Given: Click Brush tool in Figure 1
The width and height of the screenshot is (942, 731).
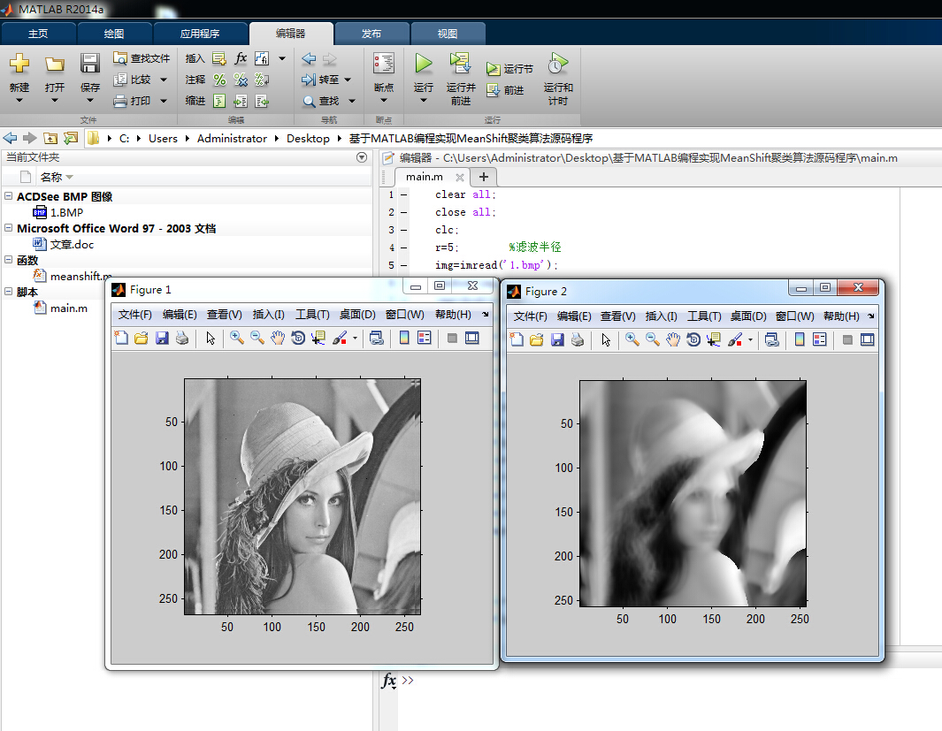Looking at the screenshot, I should (x=340, y=338).
